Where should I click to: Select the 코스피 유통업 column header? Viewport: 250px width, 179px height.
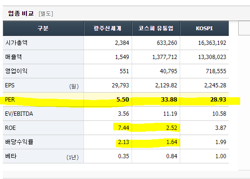[x=156, y=28]
